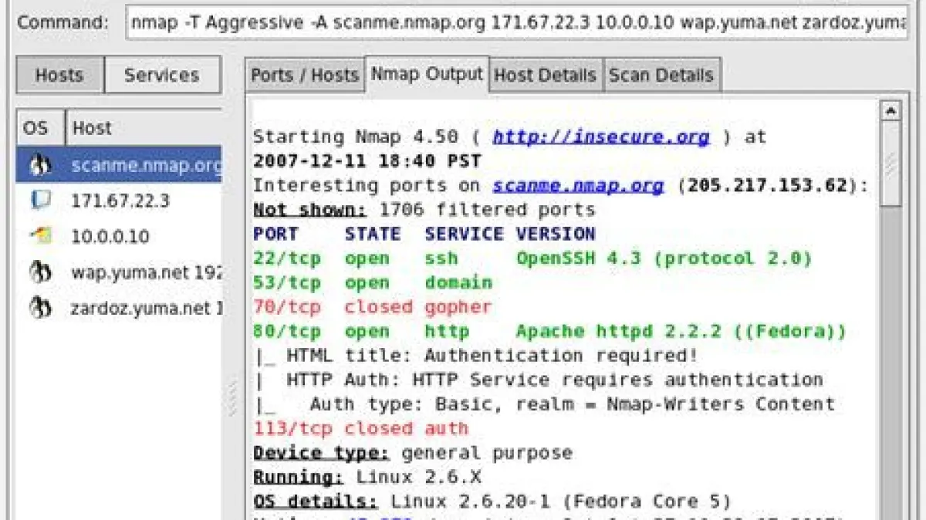The image size is (926, 520).
Task: Click the Linux penguin icon beside scanme.nmap.org
Action: click(40, 164)
